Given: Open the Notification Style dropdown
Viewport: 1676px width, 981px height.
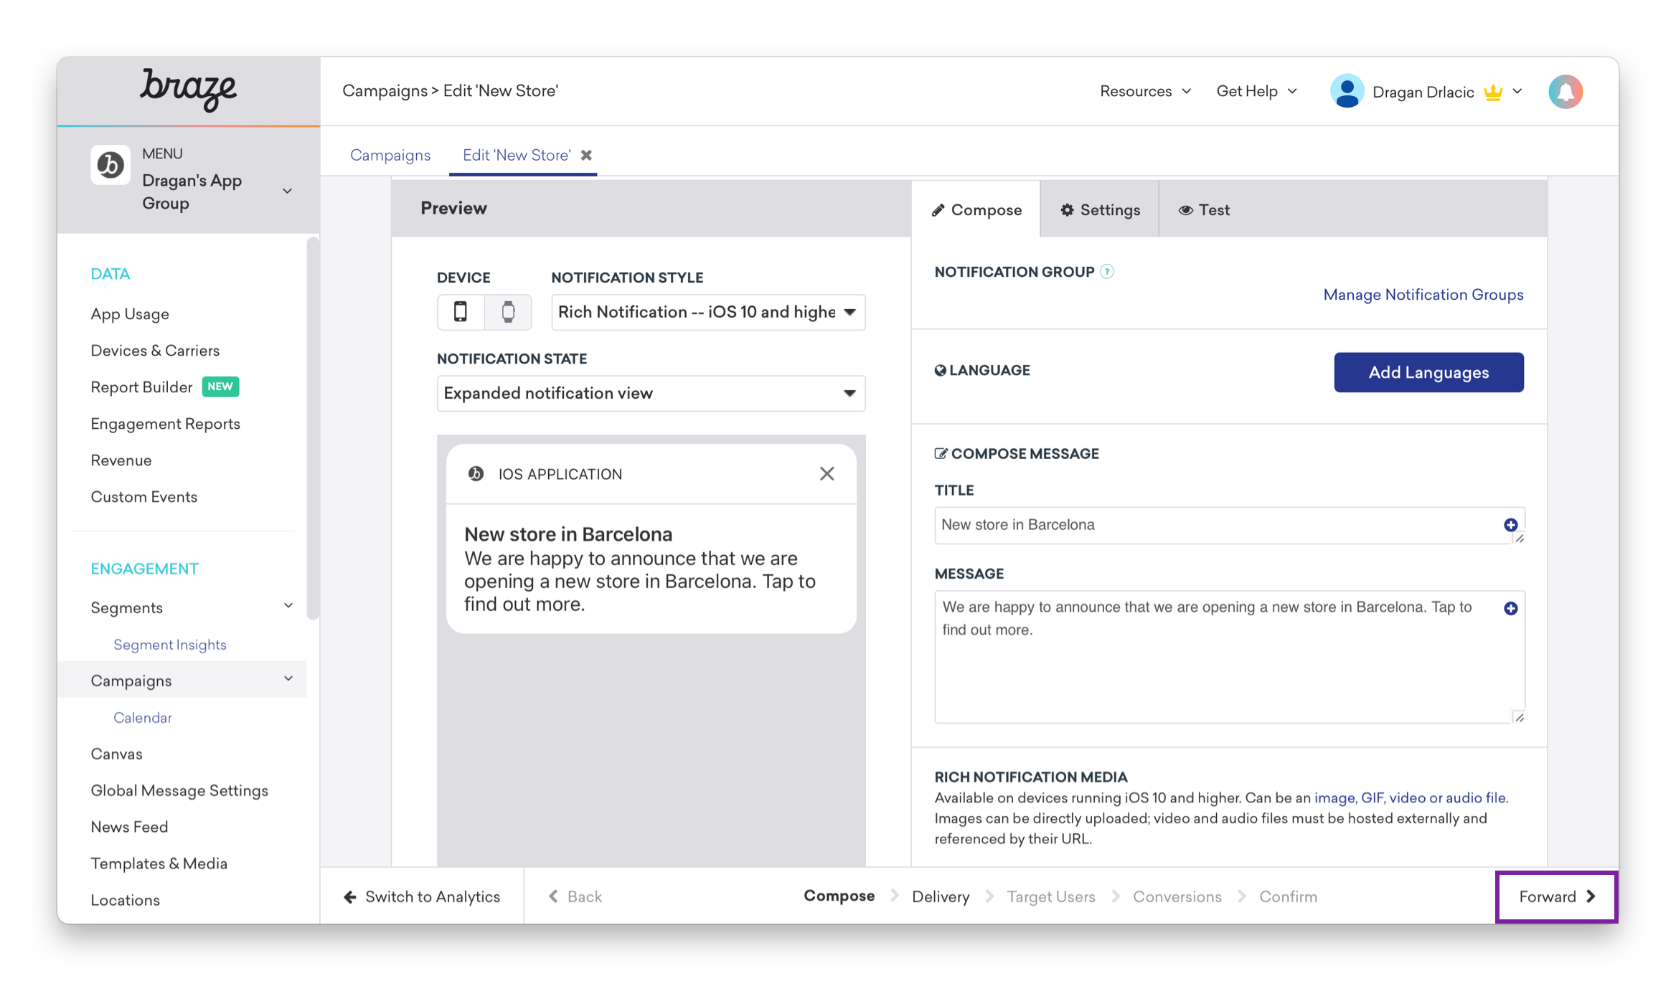Looking at the screenshot, I should (x=708, y=312).
